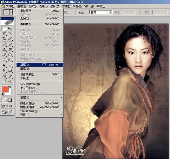Open the 选择(S) menu
The width and height of the screenshot is (170, 159).
[55, 6]
